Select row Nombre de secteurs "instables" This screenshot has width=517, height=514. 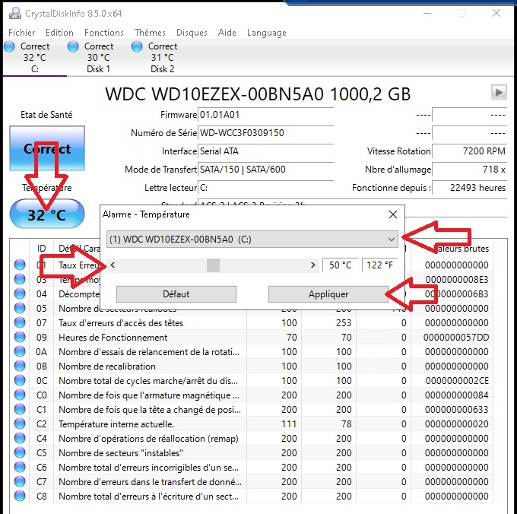pos(253,452)
